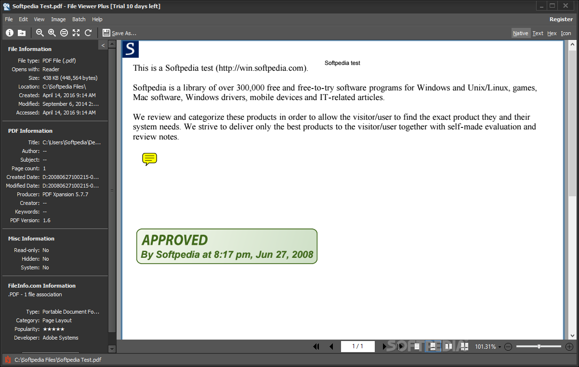Screen dimensions: 579x367
Task: Switch to Text view
Action: 538,33
